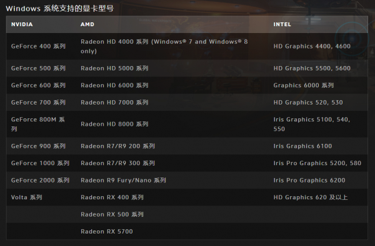Click Radeon HD 6000 系列 cell
Viewport: 375px width, 246px height.
pos(114,85)
